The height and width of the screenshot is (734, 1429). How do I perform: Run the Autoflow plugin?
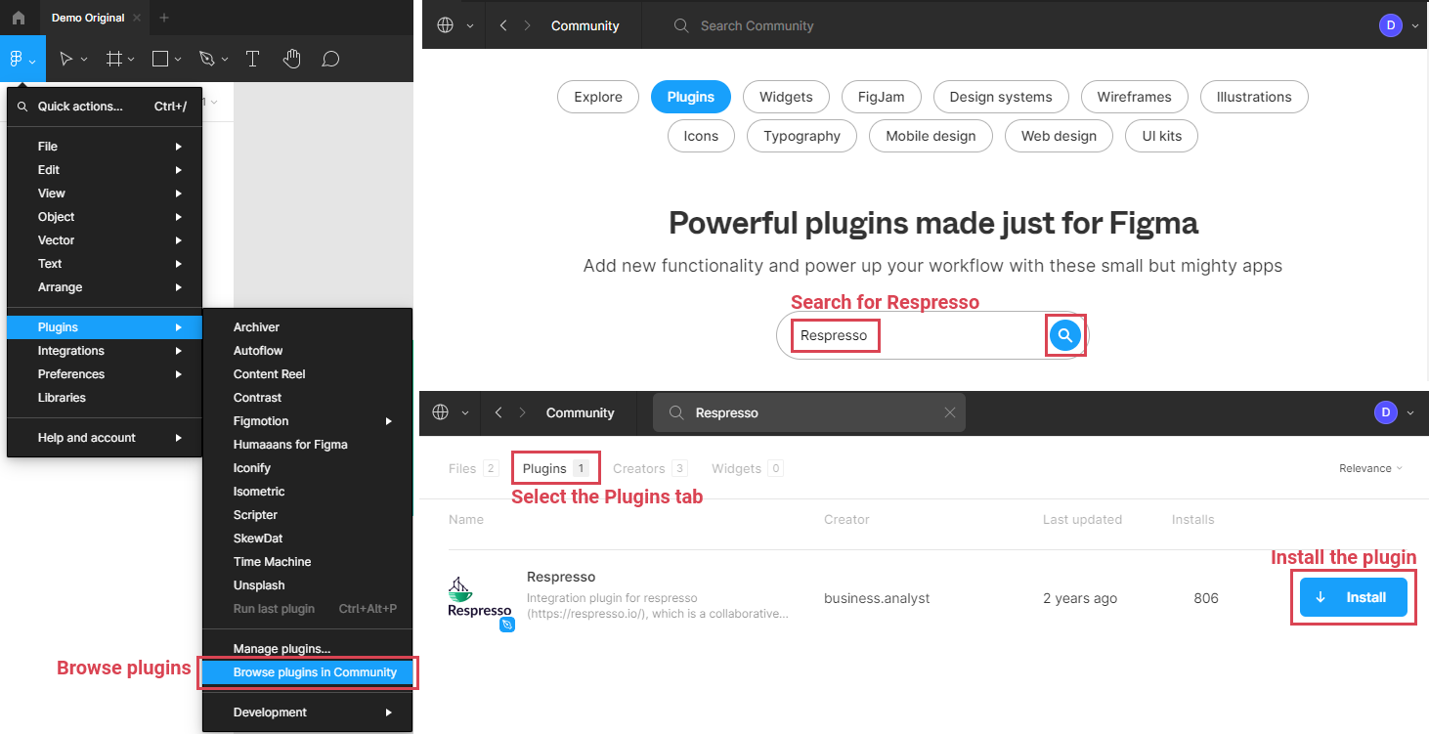pyautogui.click(x=308, y=351)
